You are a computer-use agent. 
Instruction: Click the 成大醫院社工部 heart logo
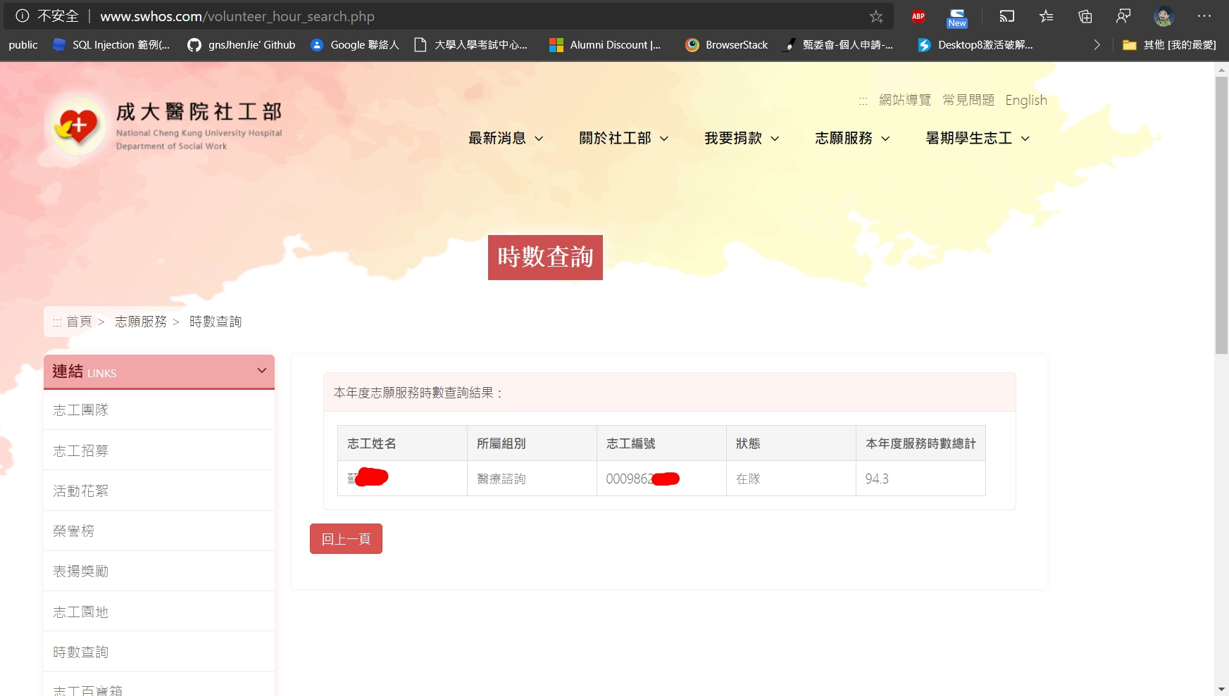click(x=77, y=127)
